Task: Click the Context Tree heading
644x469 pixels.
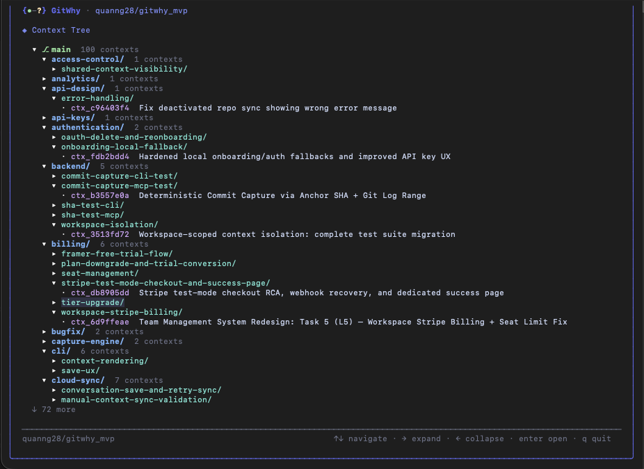Action: (61, 31)
